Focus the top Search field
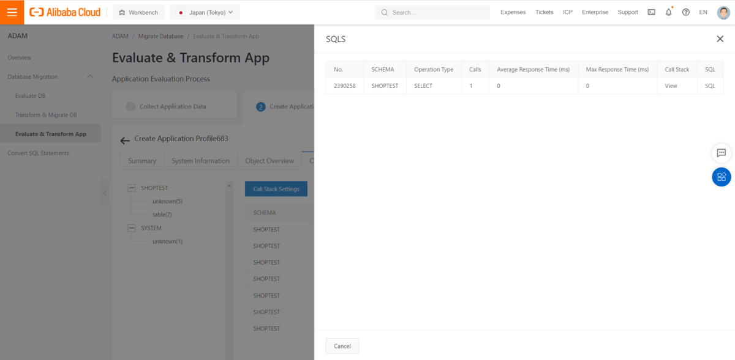Viewport: 735px width, 360px height. tap(432, 12)
